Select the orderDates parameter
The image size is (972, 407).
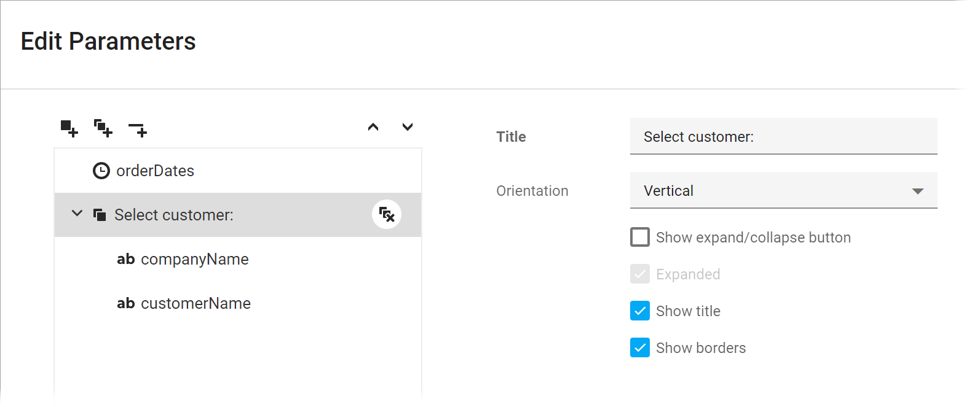(155, 171)
